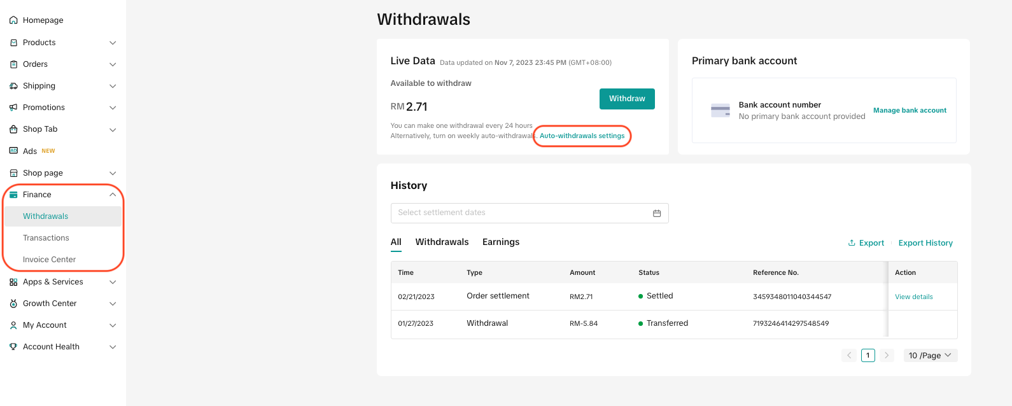Select Withdrawals in Finance submenu
This screenshot has width=1012, height=406.
tap(62, 216)
